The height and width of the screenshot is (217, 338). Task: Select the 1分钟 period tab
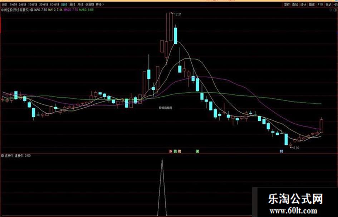tap(13, 5)
